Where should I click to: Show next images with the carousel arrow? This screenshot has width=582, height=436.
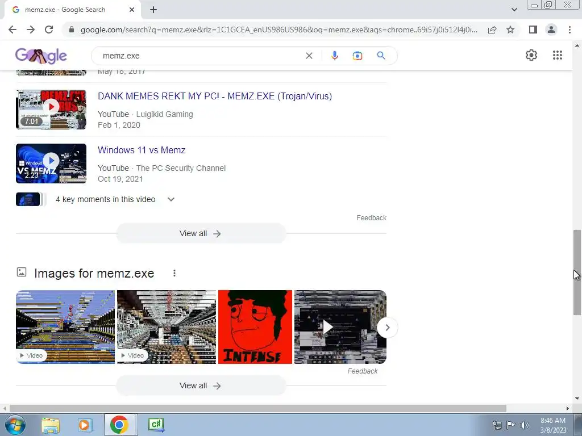click(387, 328)
